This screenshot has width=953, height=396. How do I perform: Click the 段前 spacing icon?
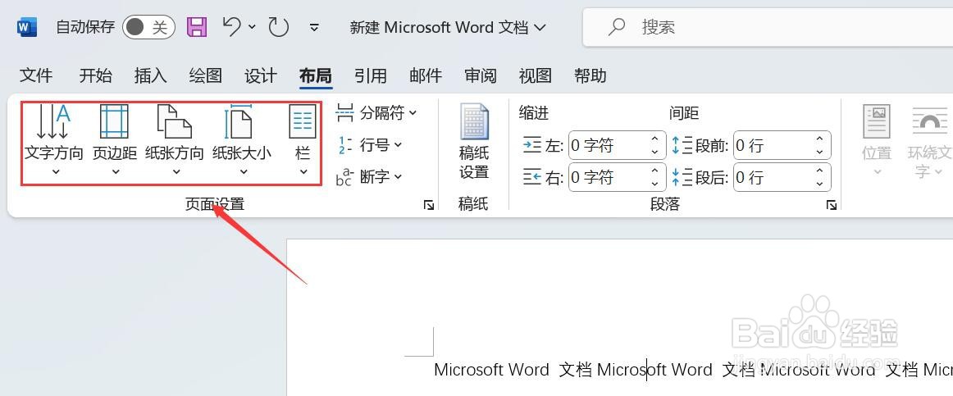(x=682, y=145)
